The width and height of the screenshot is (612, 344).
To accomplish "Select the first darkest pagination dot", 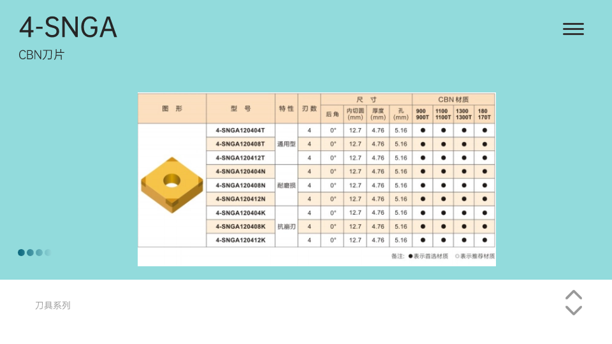I will [21, 252].
